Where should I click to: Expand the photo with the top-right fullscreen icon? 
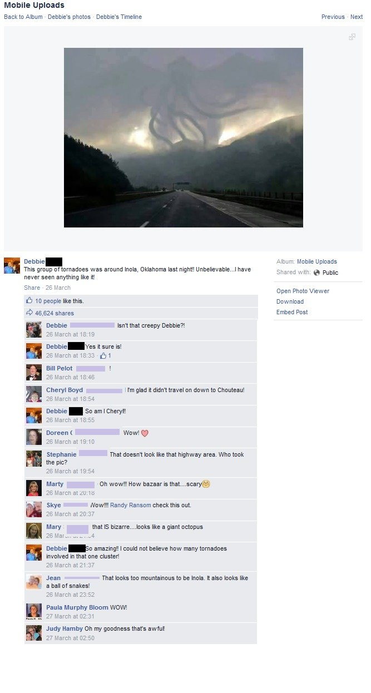pos(352,37)
